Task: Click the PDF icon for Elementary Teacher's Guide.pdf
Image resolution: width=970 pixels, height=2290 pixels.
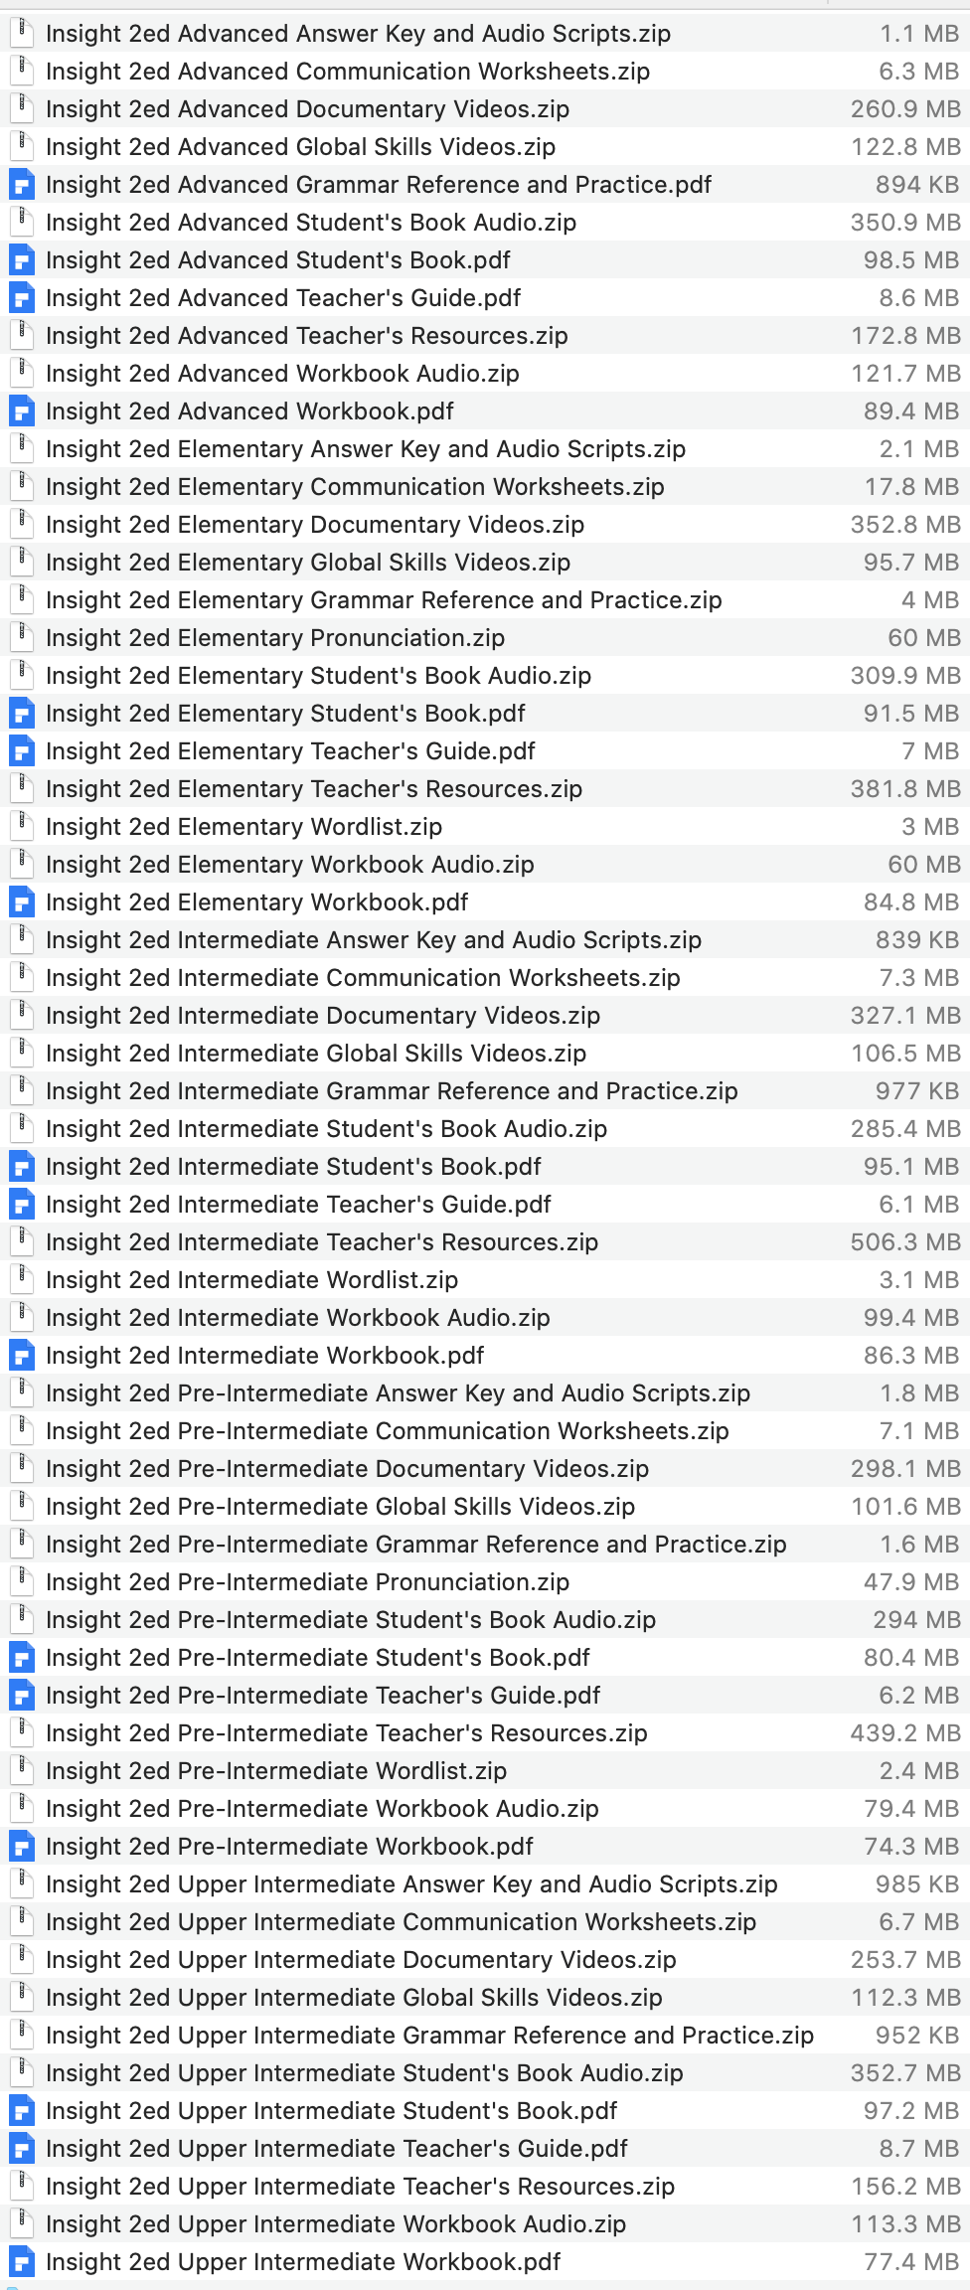Action: coord(21,750)
